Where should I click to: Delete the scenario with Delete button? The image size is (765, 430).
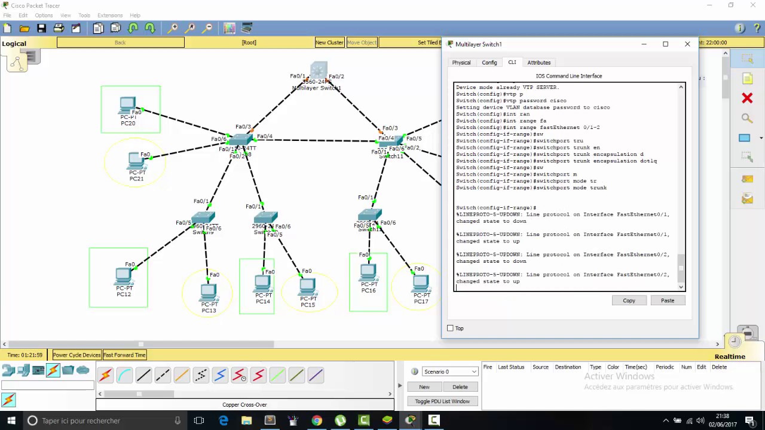pos(460,387)
